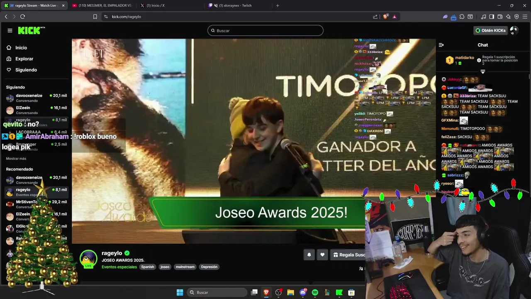Go to Inicio in the Kick sidebar

tap(17, 48)
